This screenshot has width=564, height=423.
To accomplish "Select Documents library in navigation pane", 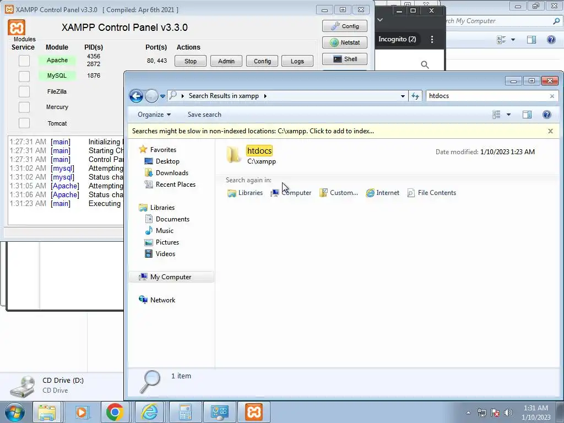I will click(x=167, y=219).
